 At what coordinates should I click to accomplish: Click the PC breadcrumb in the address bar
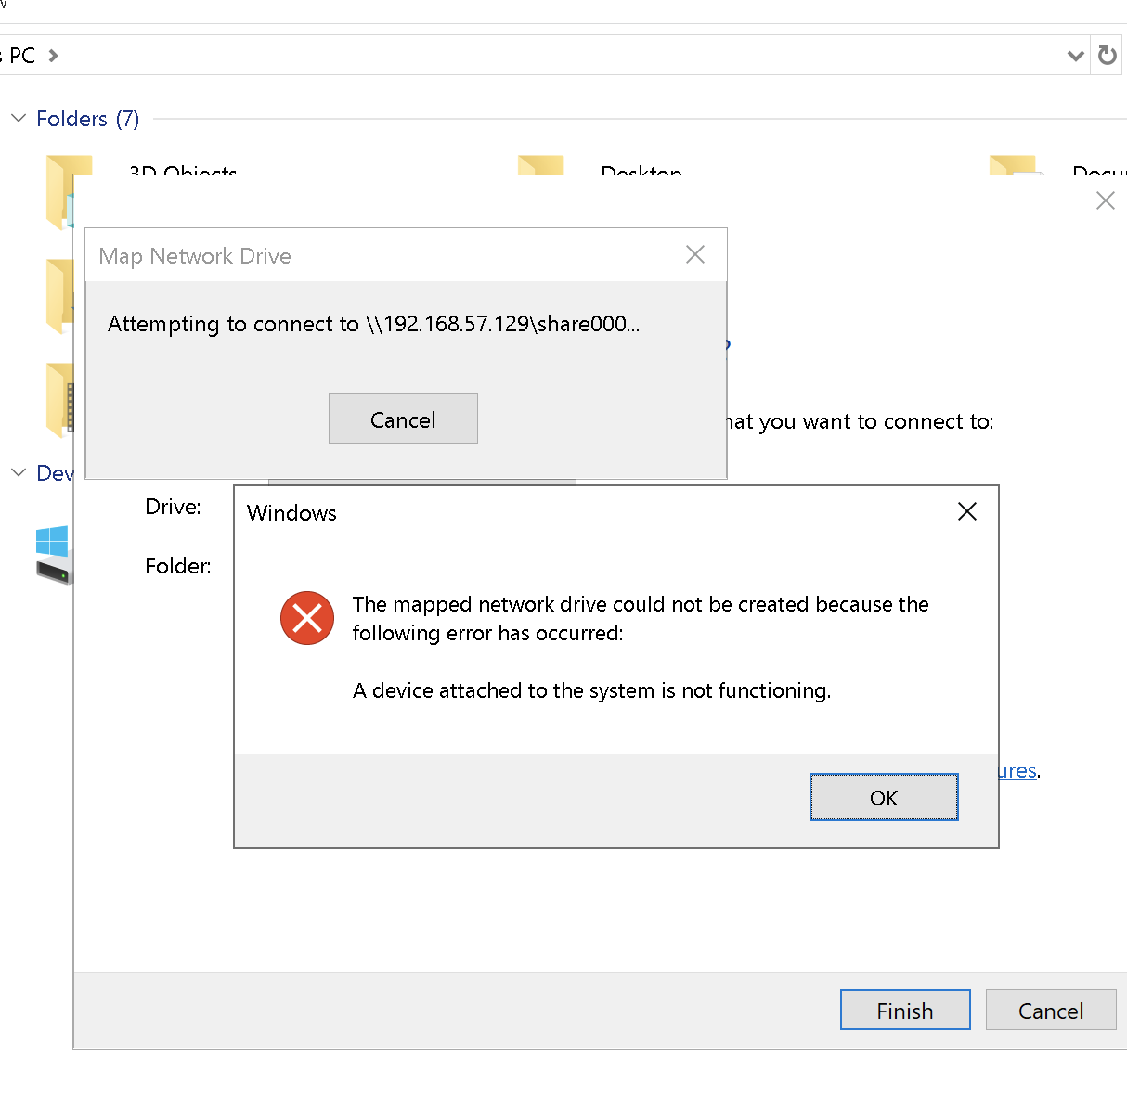(22, 56)
